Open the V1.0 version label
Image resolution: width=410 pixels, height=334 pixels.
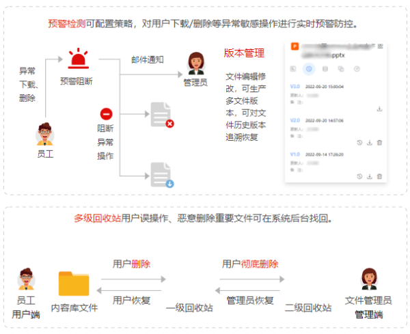coord(295,154)
